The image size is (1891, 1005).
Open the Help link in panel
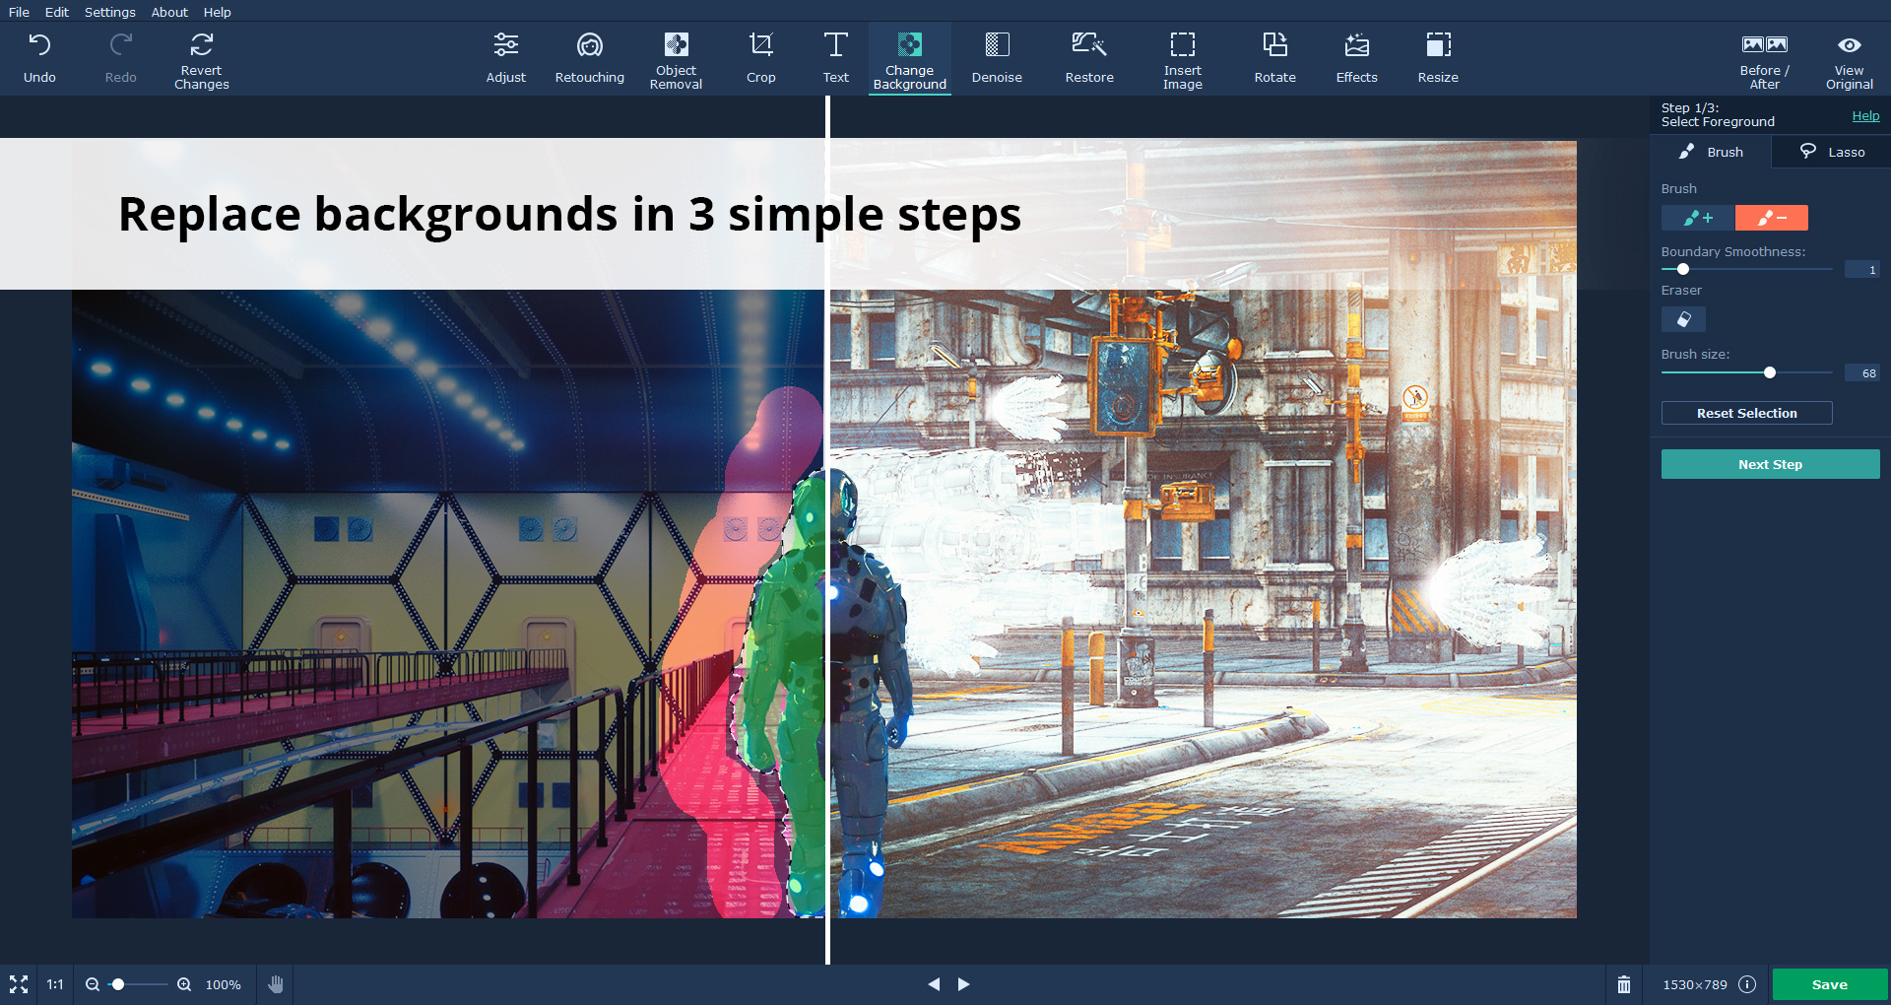pos(1865,115)
